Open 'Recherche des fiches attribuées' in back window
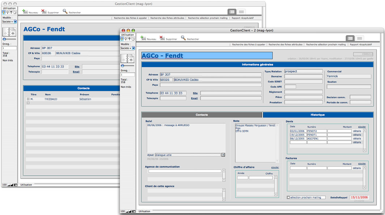Image resolution: width=385 pixels, height=215 pixels. coord(167,18)
